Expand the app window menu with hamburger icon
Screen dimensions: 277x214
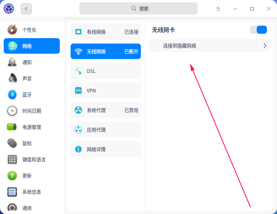[218, 8]
